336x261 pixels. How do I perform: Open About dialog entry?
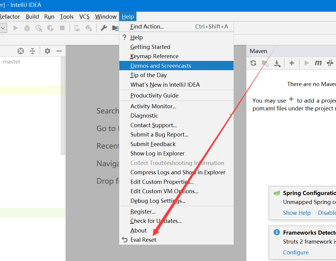(176, 230)
